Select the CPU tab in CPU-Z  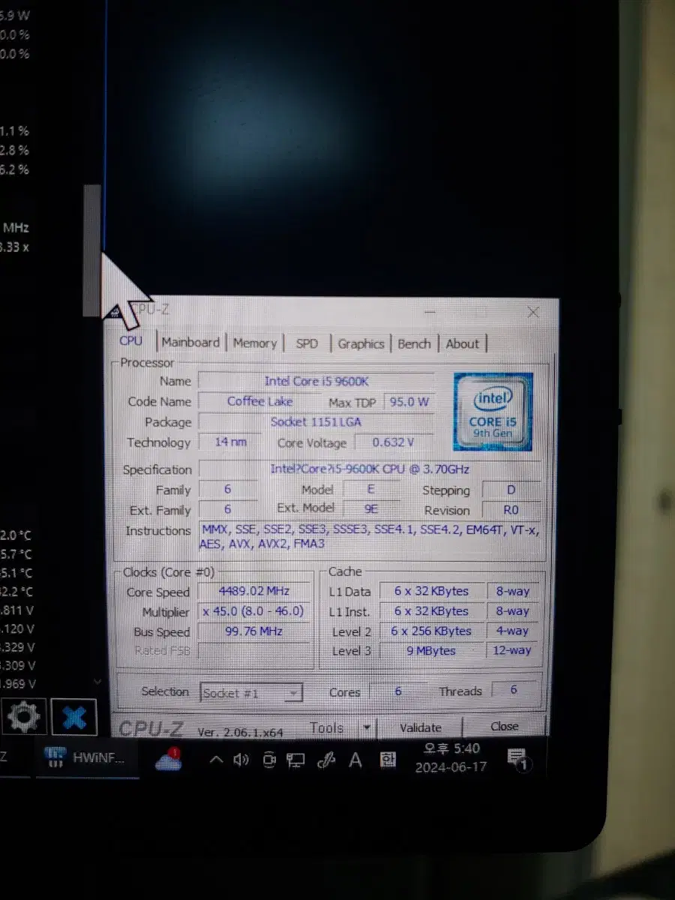point(131,341)
